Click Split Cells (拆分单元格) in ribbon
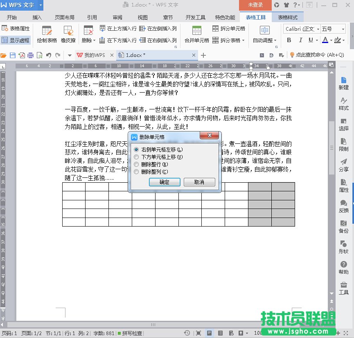354x338 pixels. [229, 29]
